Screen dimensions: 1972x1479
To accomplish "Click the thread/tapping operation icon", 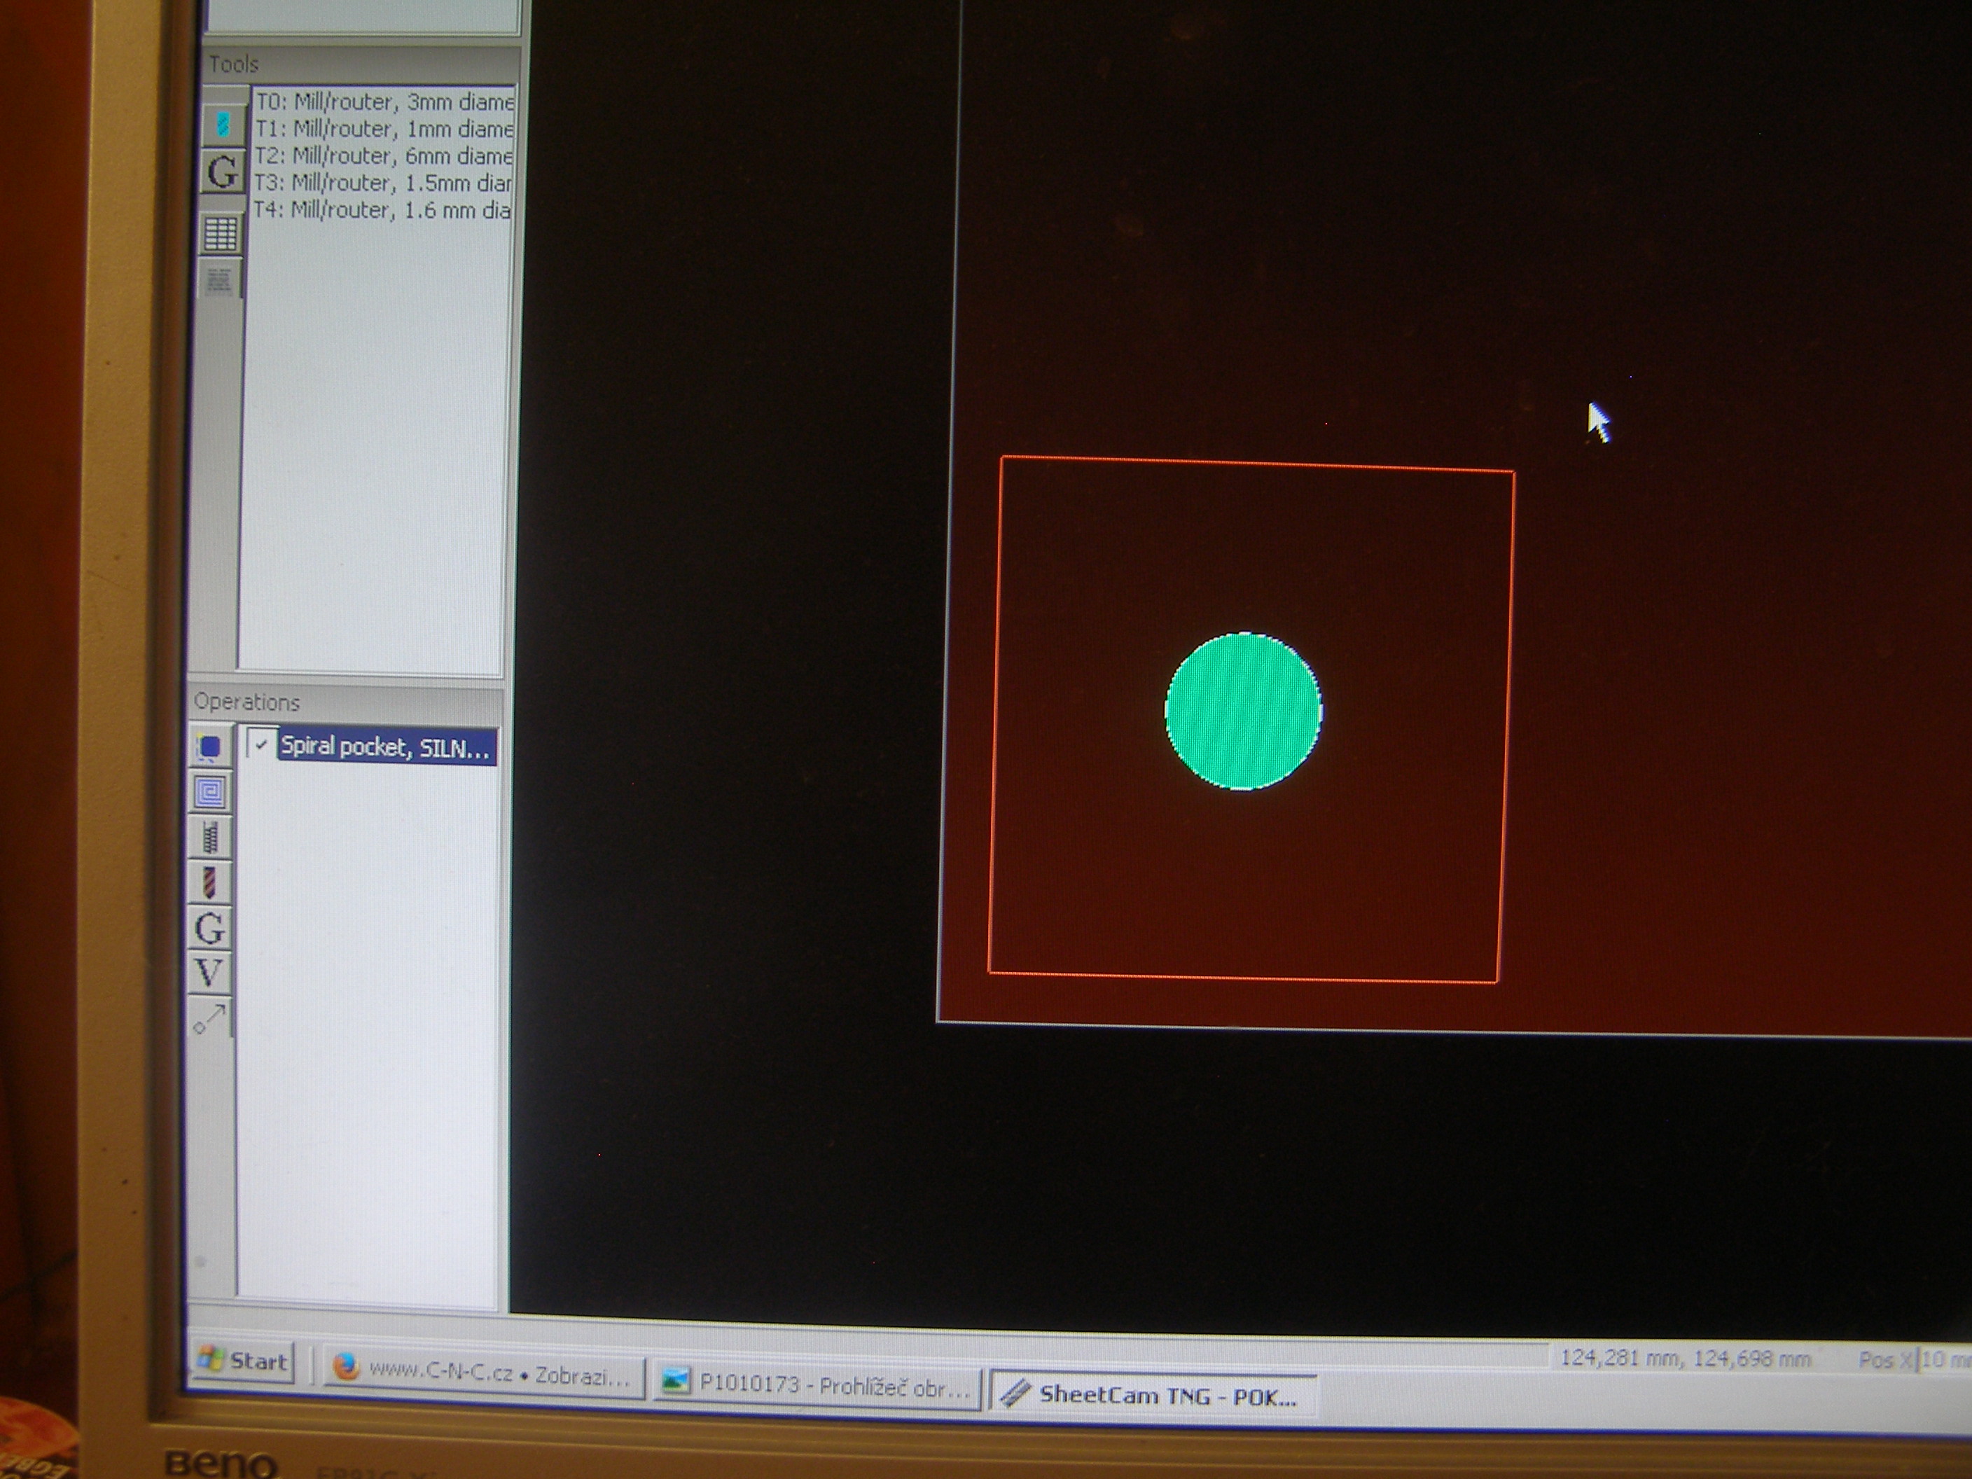I will (x=210, y=837).
